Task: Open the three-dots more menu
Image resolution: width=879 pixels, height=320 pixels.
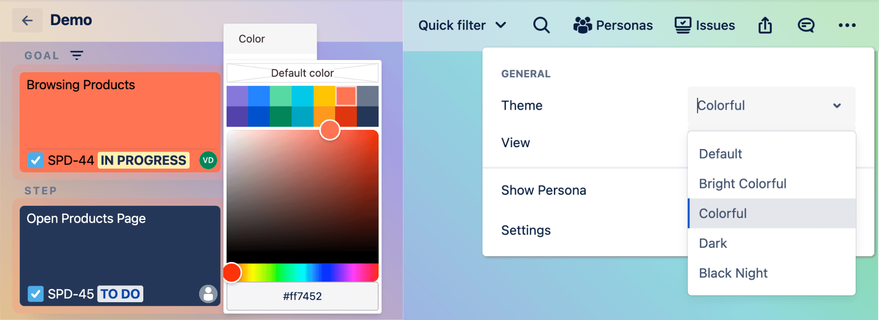Action: click(847, 25)
